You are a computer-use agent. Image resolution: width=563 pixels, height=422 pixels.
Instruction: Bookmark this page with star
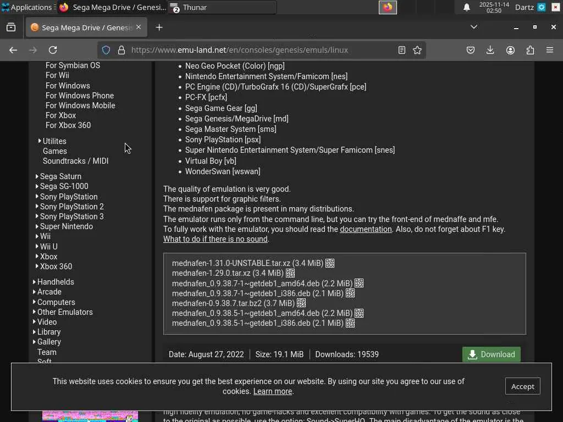coord(417,50)
